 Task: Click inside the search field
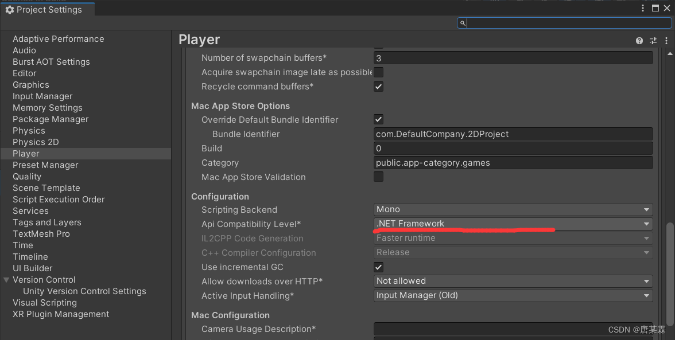(545, 23)
